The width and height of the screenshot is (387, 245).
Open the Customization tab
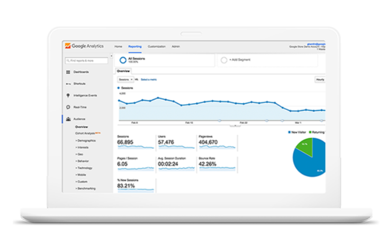pos(157,47)
